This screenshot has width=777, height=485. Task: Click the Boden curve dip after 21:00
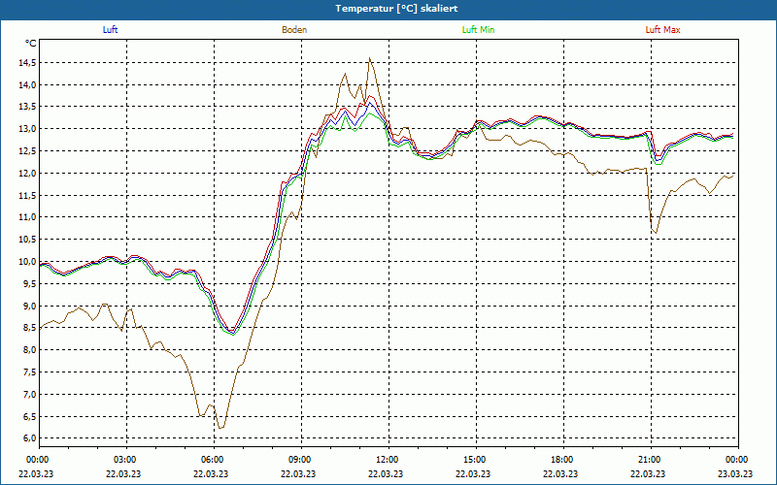(657, 232)
